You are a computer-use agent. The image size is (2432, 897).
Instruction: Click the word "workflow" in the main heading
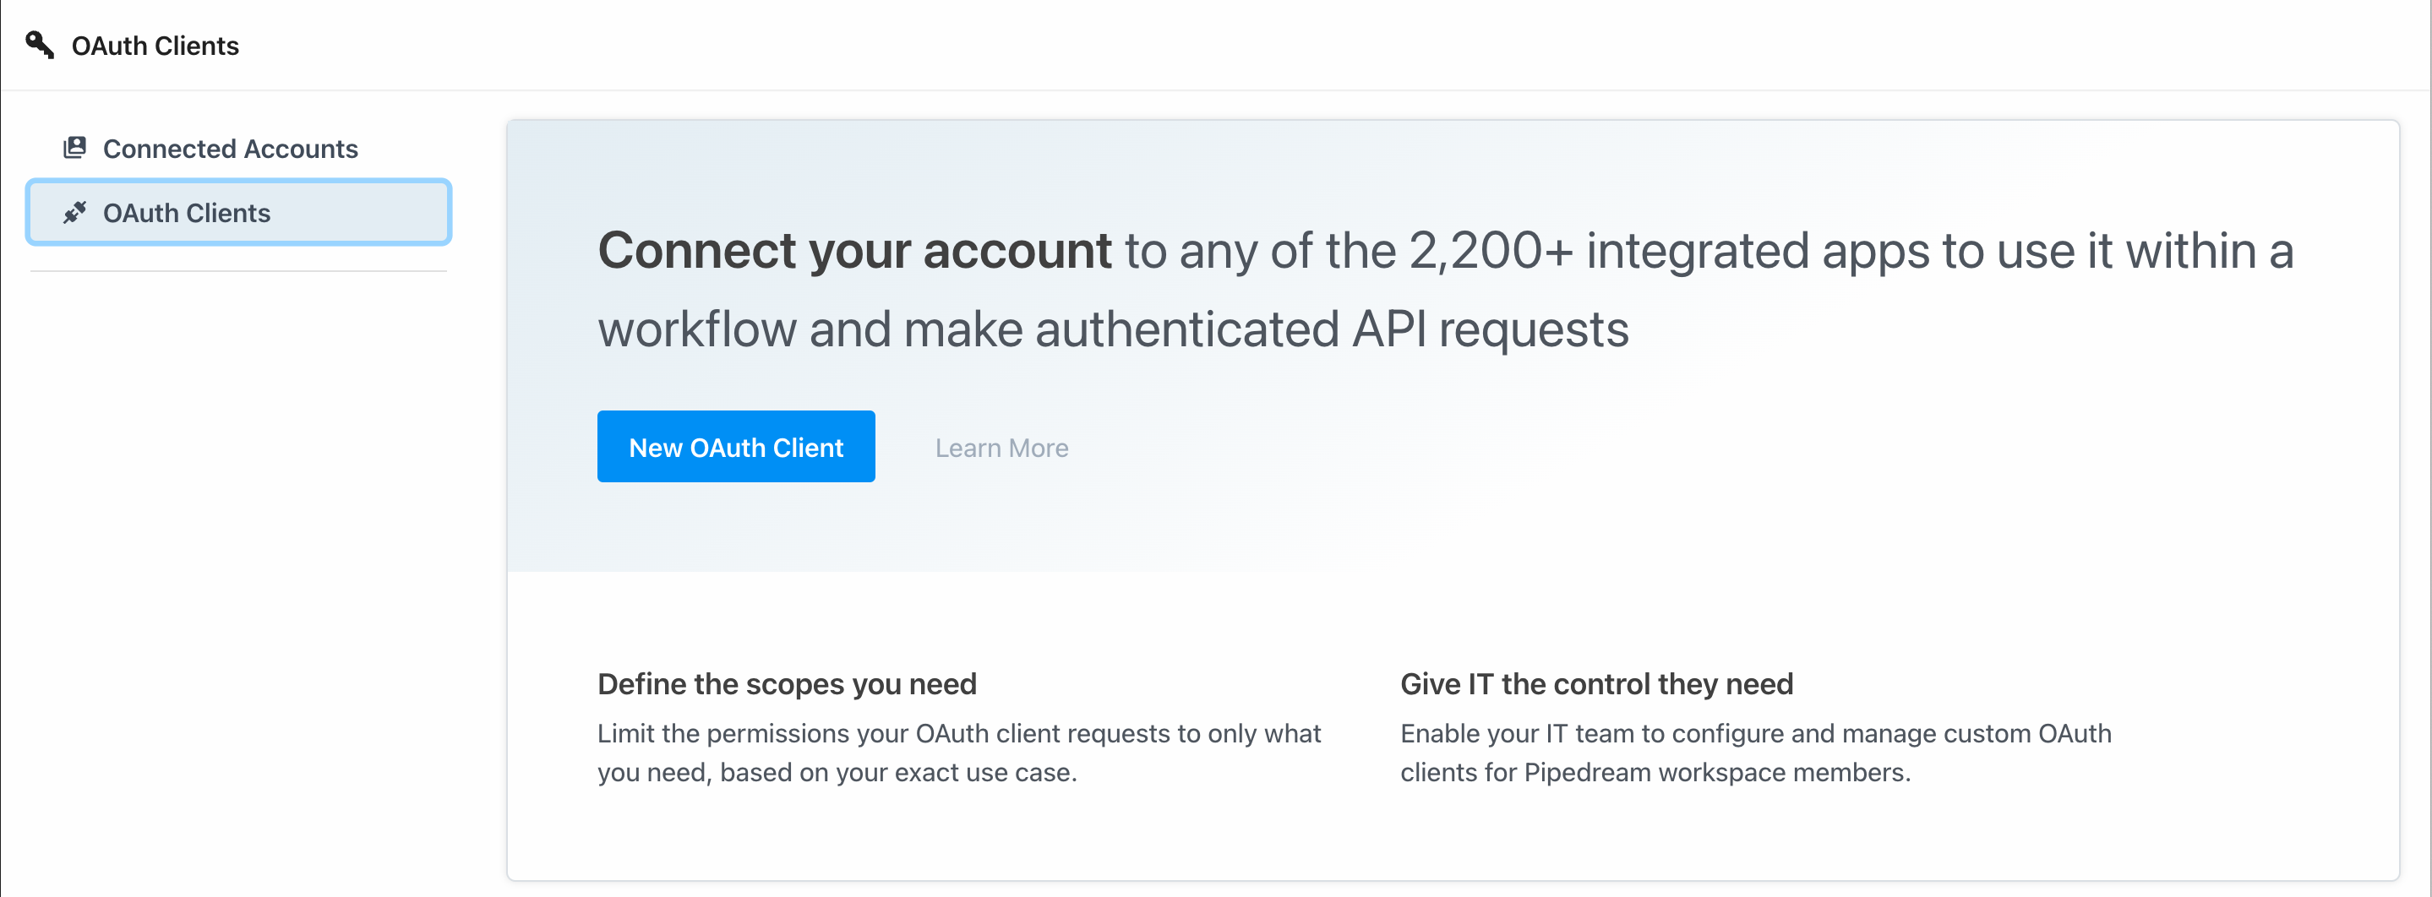coord(697,329)
